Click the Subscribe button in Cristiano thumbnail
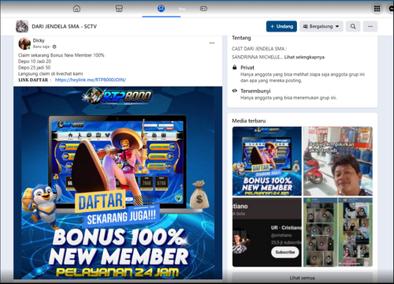Image resolution: width=394 pixels, height=284 pixels. coord(285,252)
